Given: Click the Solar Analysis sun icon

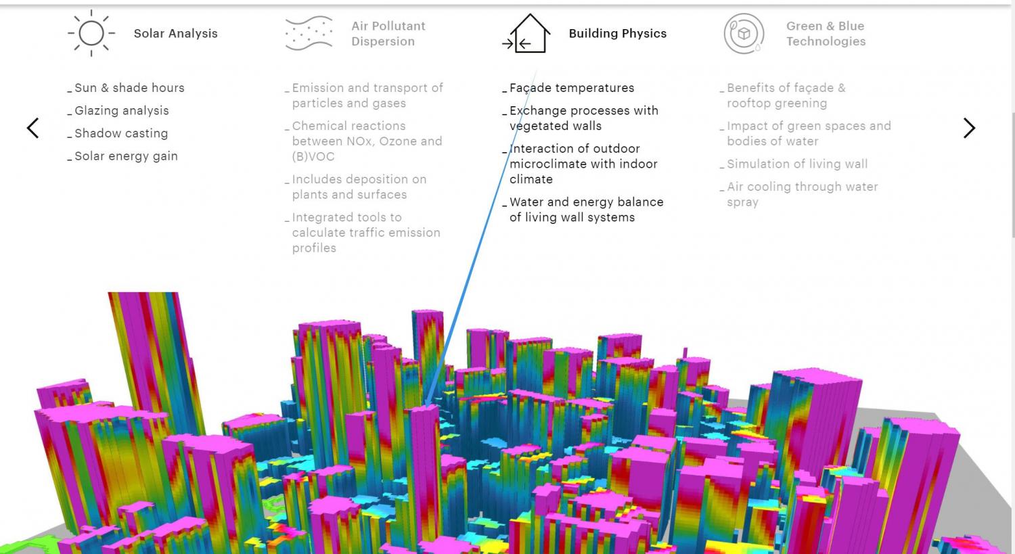Looking at the screenshot, I should coord(91,33).
